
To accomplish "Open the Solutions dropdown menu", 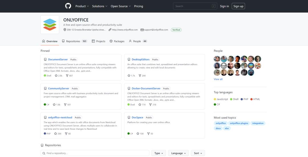I will coord(100,6).
